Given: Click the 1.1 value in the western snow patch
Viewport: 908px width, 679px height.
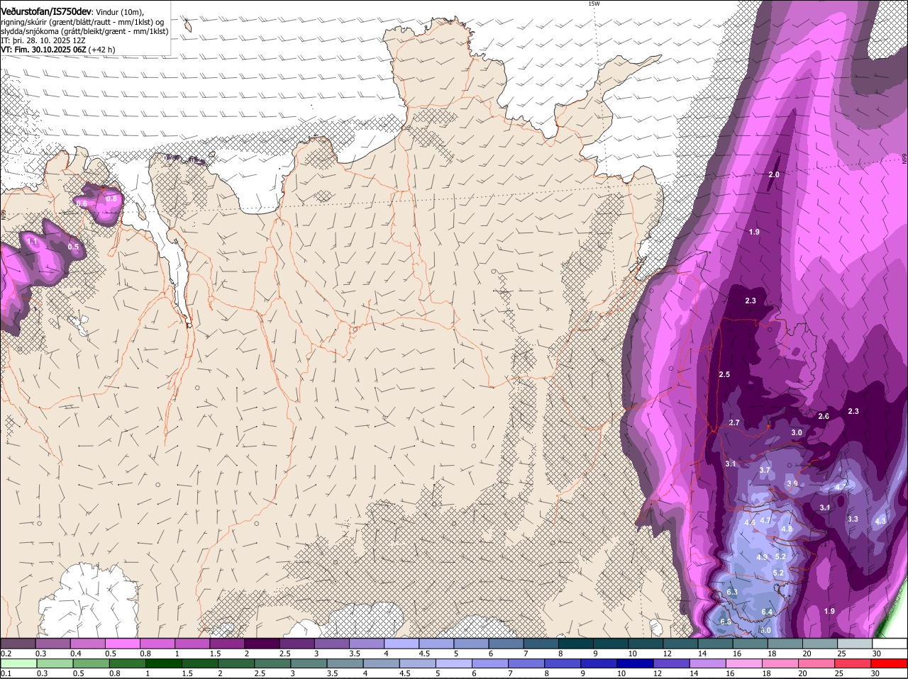Looking at the screenshot, I should [x=32, y=242].
